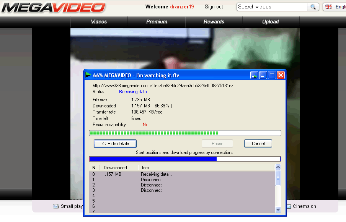Click the maximize button of download dialog
Image resolution: width=346 pixels, height=222 pixels.
tap(272, 75)
